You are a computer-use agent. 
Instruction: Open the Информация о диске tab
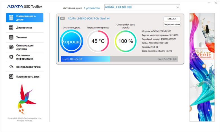point(25,18)
